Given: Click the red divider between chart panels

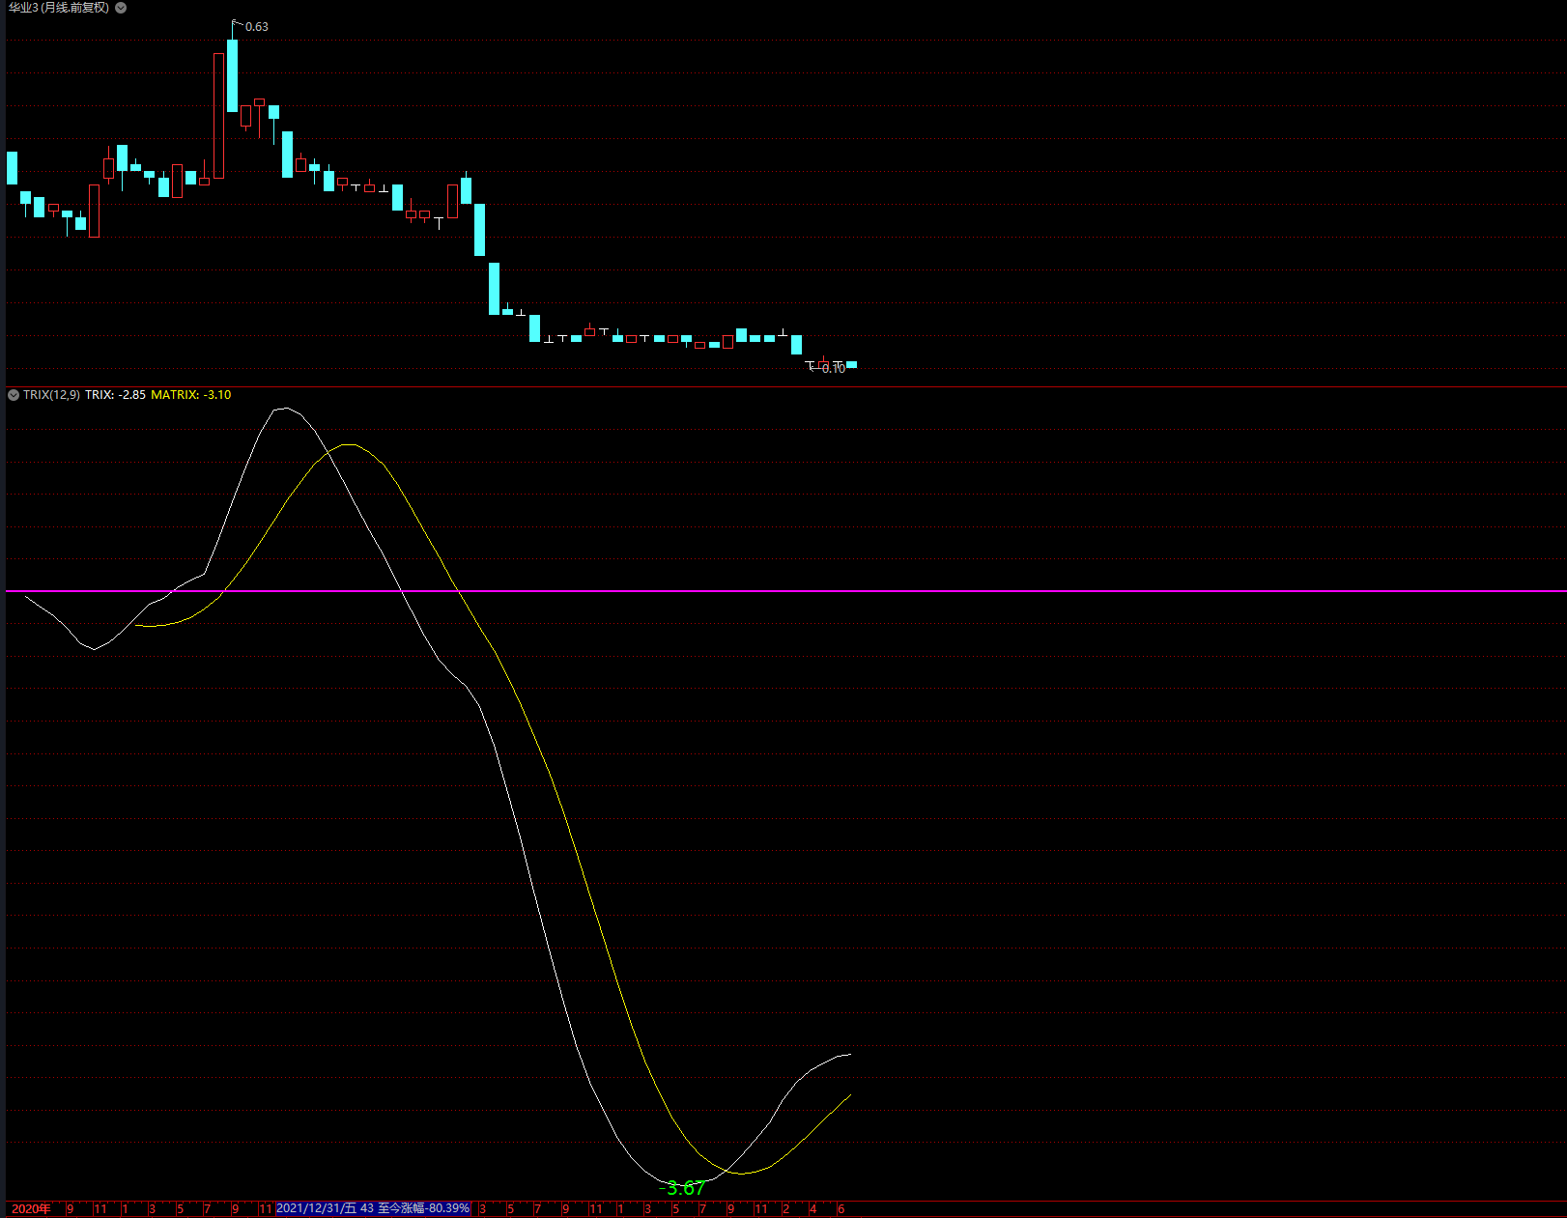Looking at the screenshot, I should 785,387.
